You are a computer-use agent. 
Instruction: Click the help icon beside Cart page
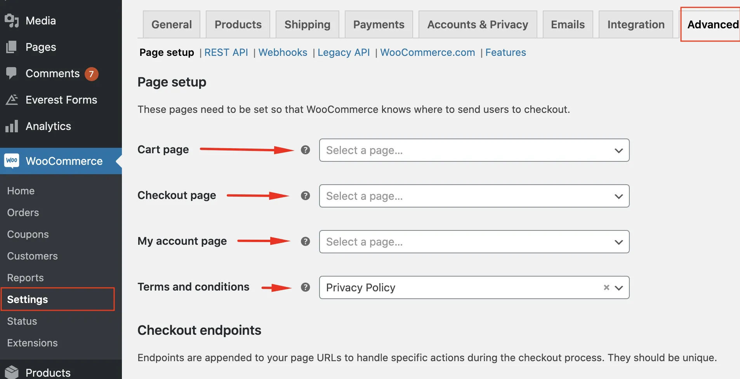pos(306,150)
